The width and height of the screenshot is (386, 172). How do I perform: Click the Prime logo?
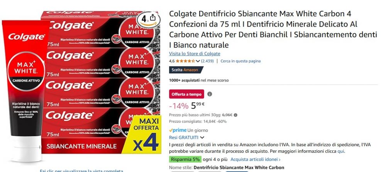click(178, 130)
